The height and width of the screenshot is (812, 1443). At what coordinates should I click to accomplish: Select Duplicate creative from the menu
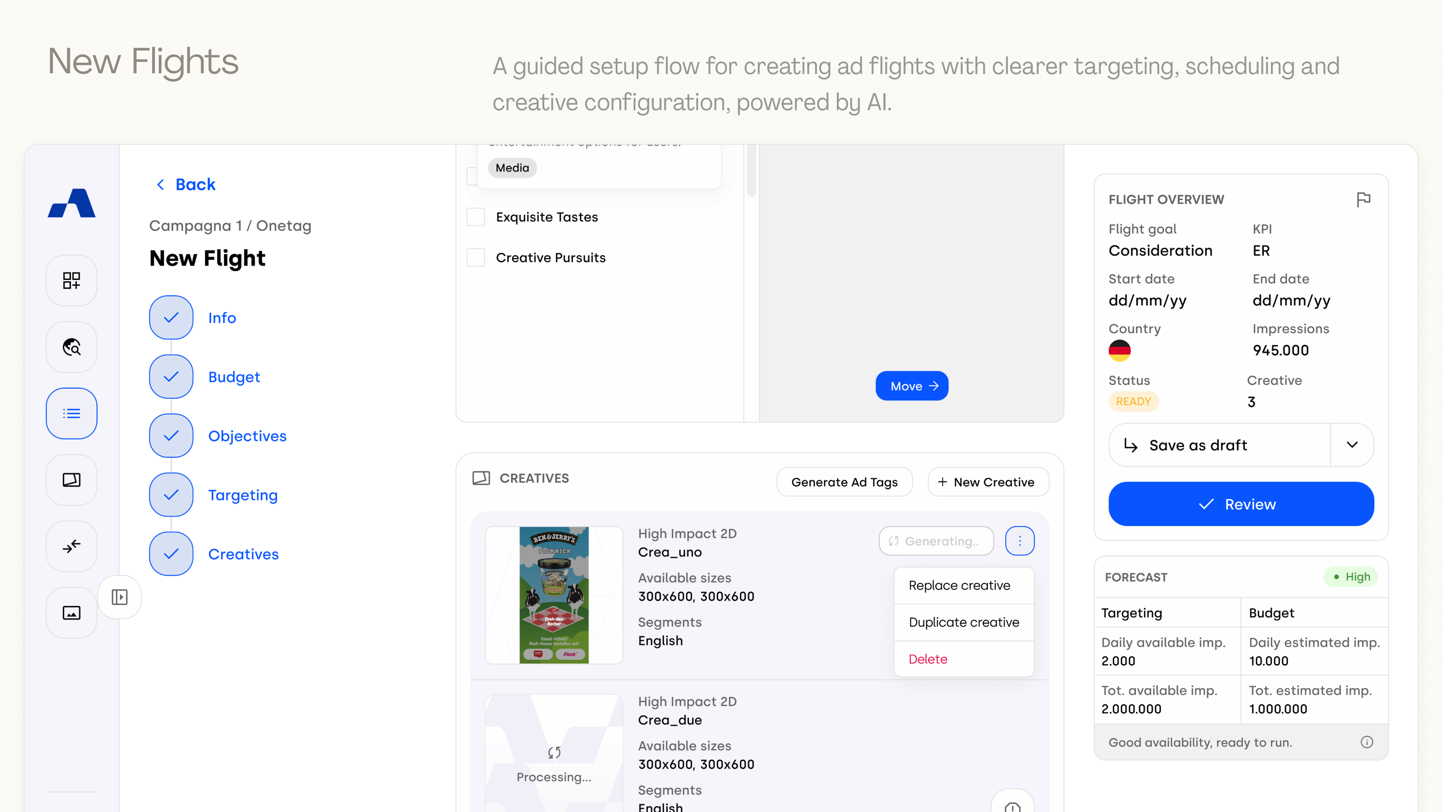click(x=964, y=623)
